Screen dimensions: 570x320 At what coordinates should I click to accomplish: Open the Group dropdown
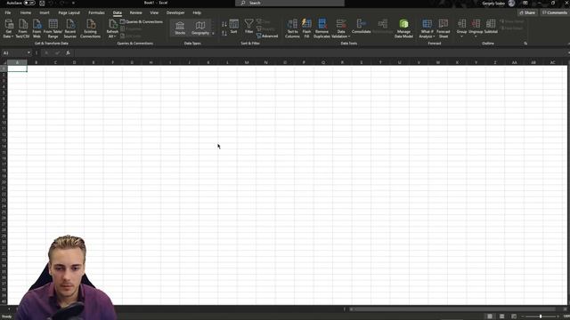(x=461, y=28)
